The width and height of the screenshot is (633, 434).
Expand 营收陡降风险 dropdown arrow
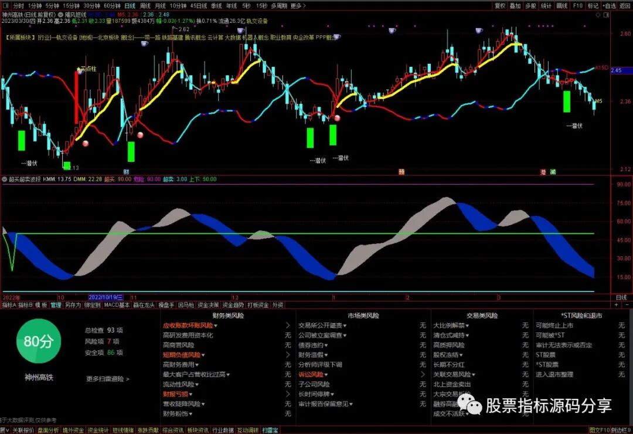203,404
